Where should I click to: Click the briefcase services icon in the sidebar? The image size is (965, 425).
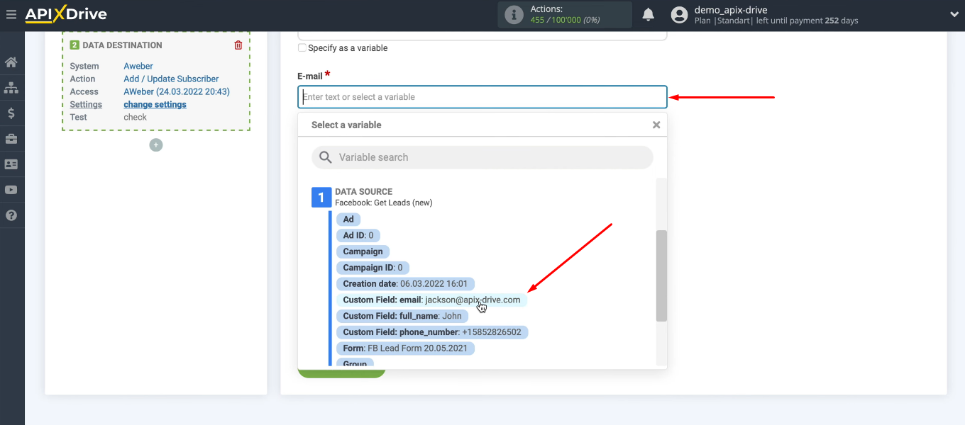point(11,138)
